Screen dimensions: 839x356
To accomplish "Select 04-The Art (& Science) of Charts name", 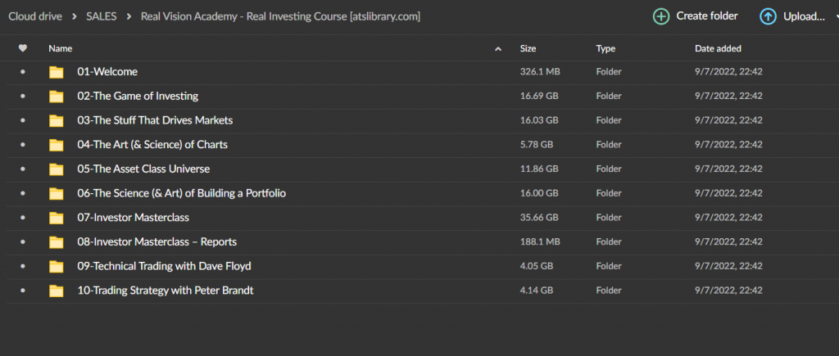I will (x=152, y=145).
